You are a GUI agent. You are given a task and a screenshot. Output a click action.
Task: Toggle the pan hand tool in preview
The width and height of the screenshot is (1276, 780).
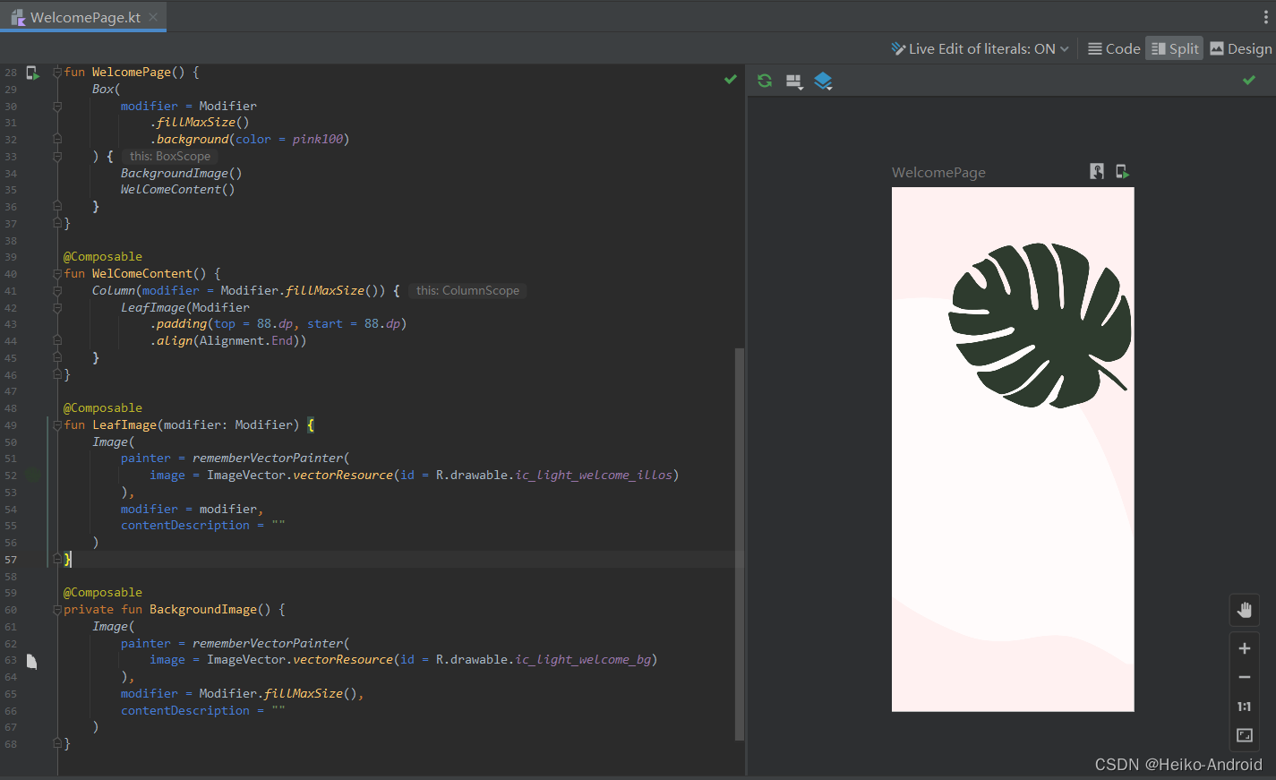[1244, 611]
